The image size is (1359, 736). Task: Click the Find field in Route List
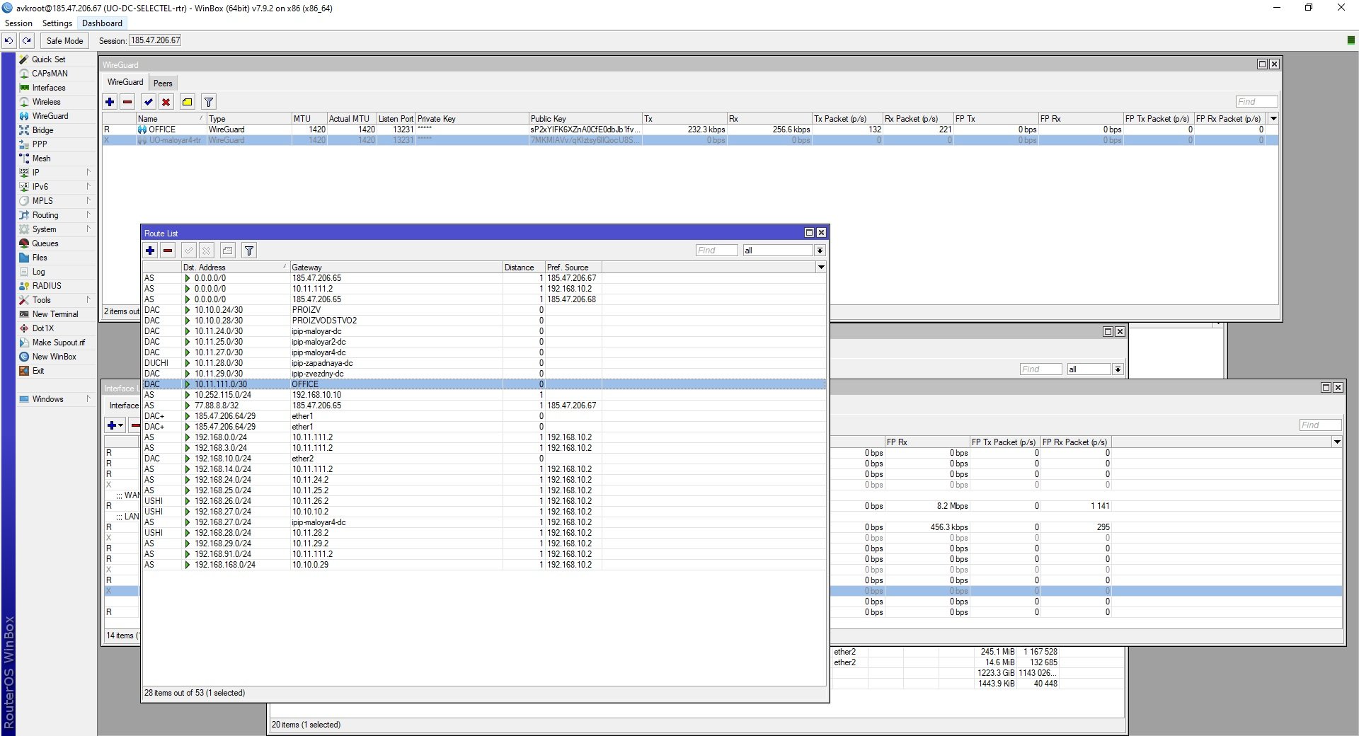716,251
